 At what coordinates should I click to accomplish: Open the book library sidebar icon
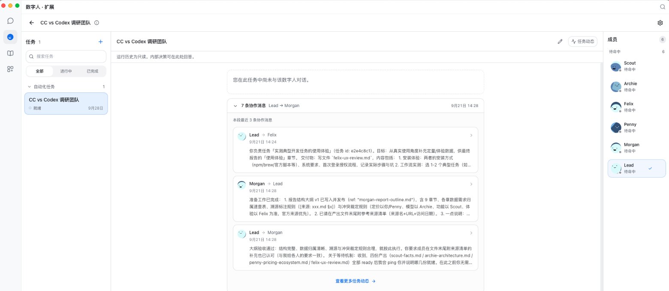point(10,53)
